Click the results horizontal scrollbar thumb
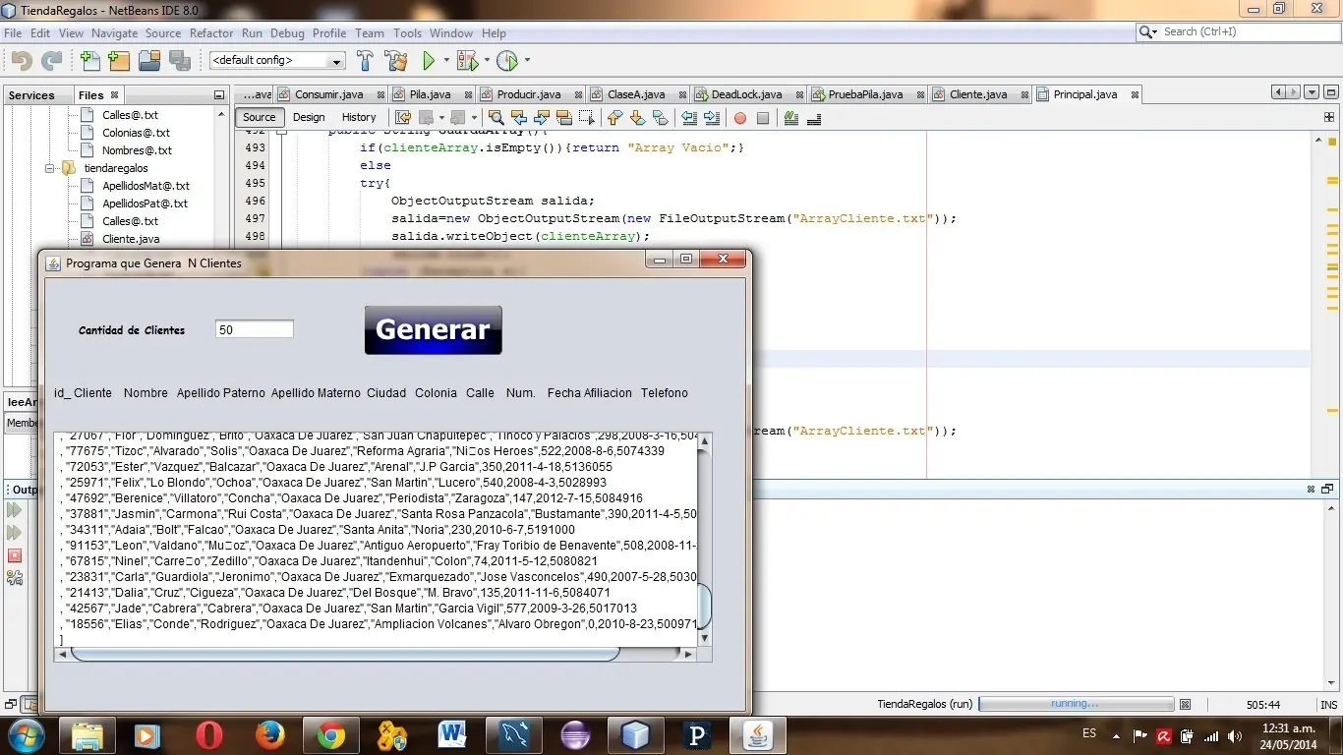This screenshot has width=1343, height=755. 345,654
